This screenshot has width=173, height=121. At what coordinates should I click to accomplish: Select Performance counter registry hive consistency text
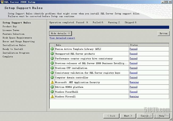(84, 59)
